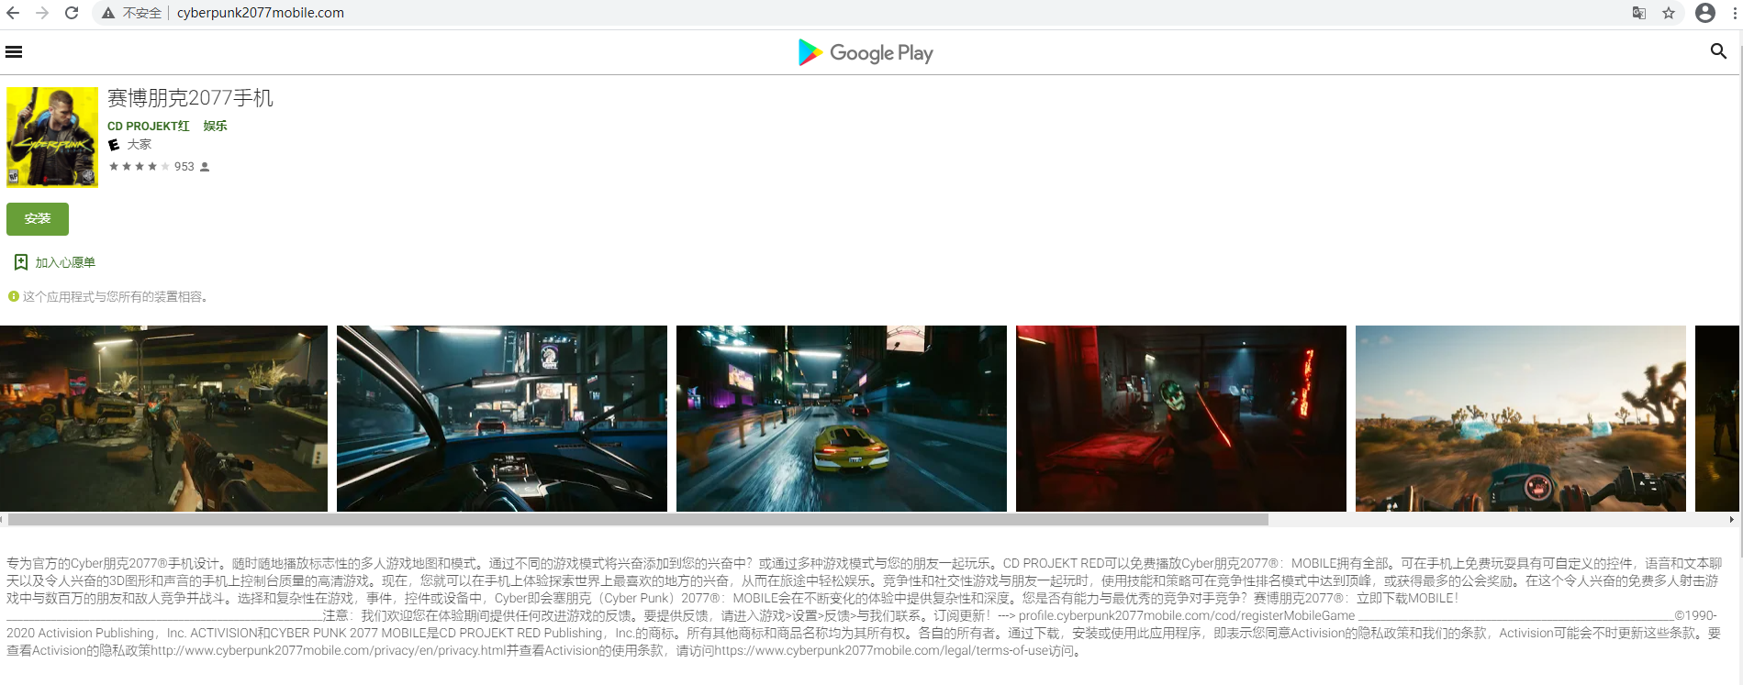1743x685 pixels.
Task: Click the E content rating icon
Action: tap(114, 145)
